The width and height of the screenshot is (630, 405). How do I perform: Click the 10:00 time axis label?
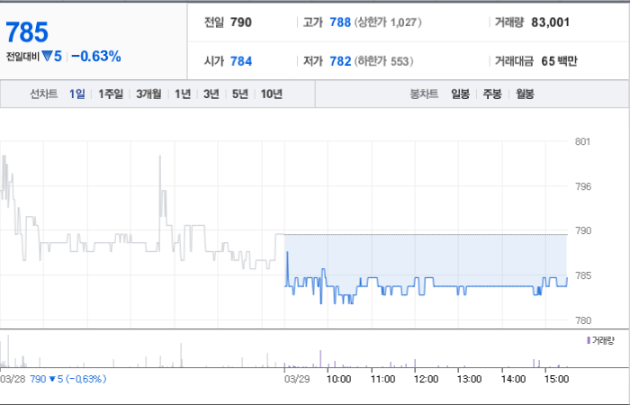tap(338, 379)
